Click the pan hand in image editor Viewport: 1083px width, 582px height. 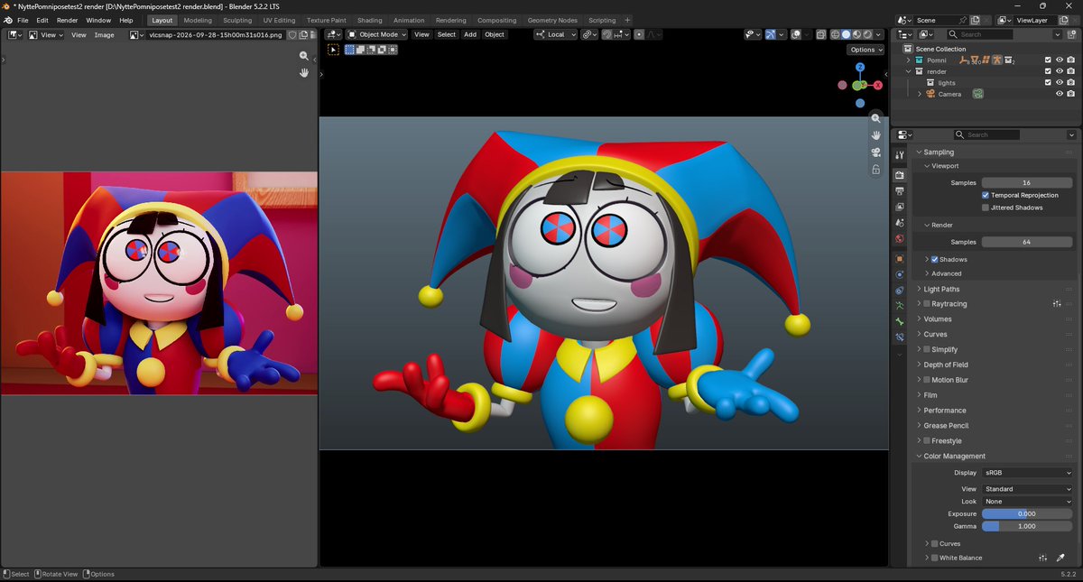tap(304, 72)
